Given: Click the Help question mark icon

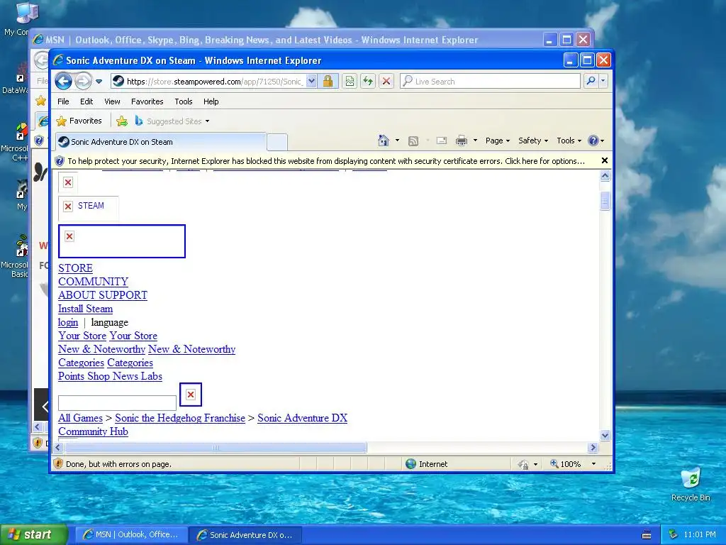Looking at the screenshot, I should pos(593,141).
